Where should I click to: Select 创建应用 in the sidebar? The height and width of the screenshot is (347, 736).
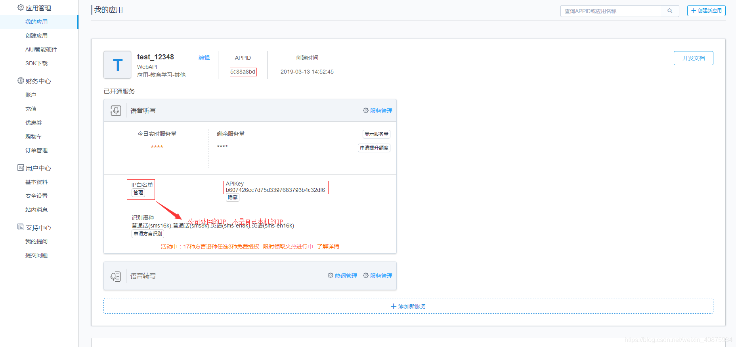(x=36, y=36)
